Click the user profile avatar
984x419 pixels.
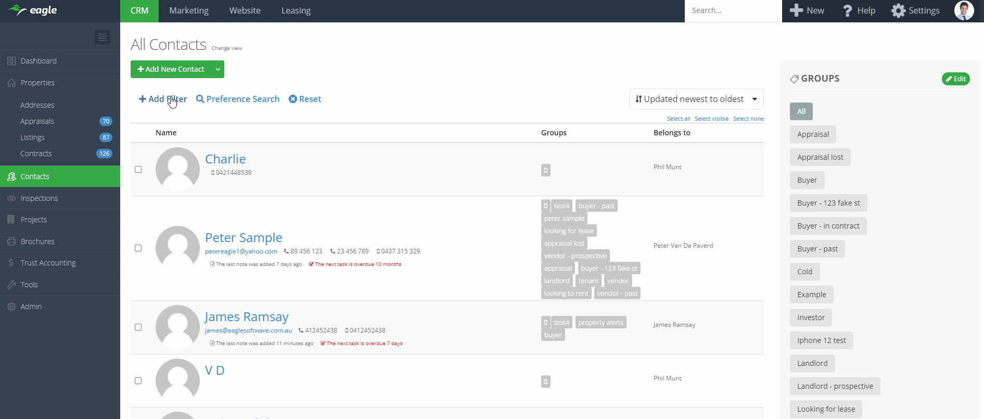point(964,10)
